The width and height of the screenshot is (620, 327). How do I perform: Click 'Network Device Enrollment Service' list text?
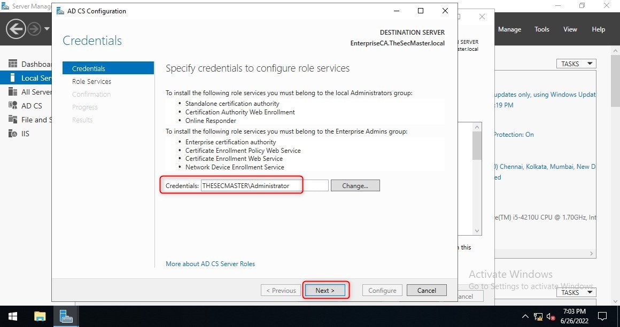click(235, 167)
